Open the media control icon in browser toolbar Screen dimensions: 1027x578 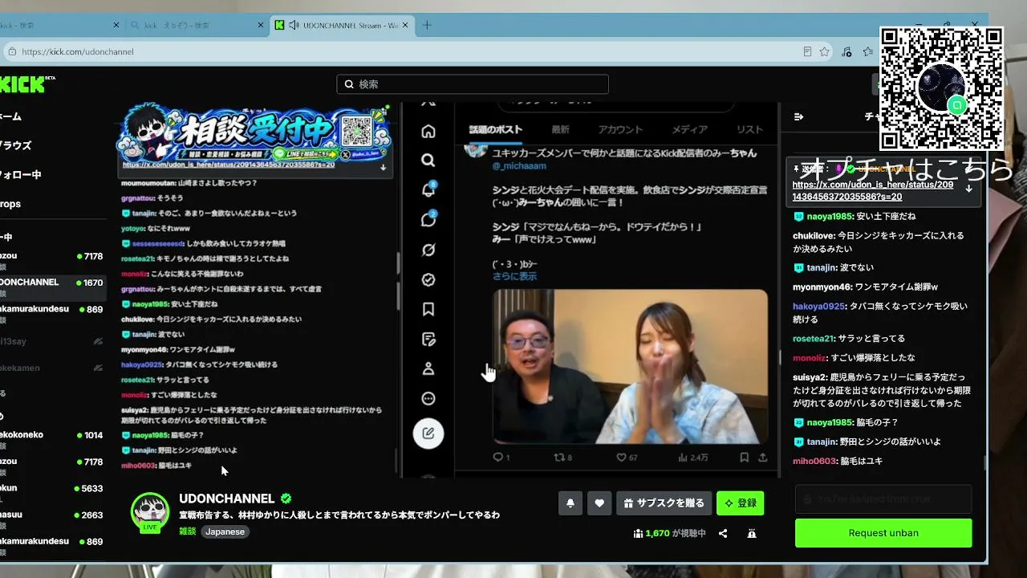(x=846, y=51)
